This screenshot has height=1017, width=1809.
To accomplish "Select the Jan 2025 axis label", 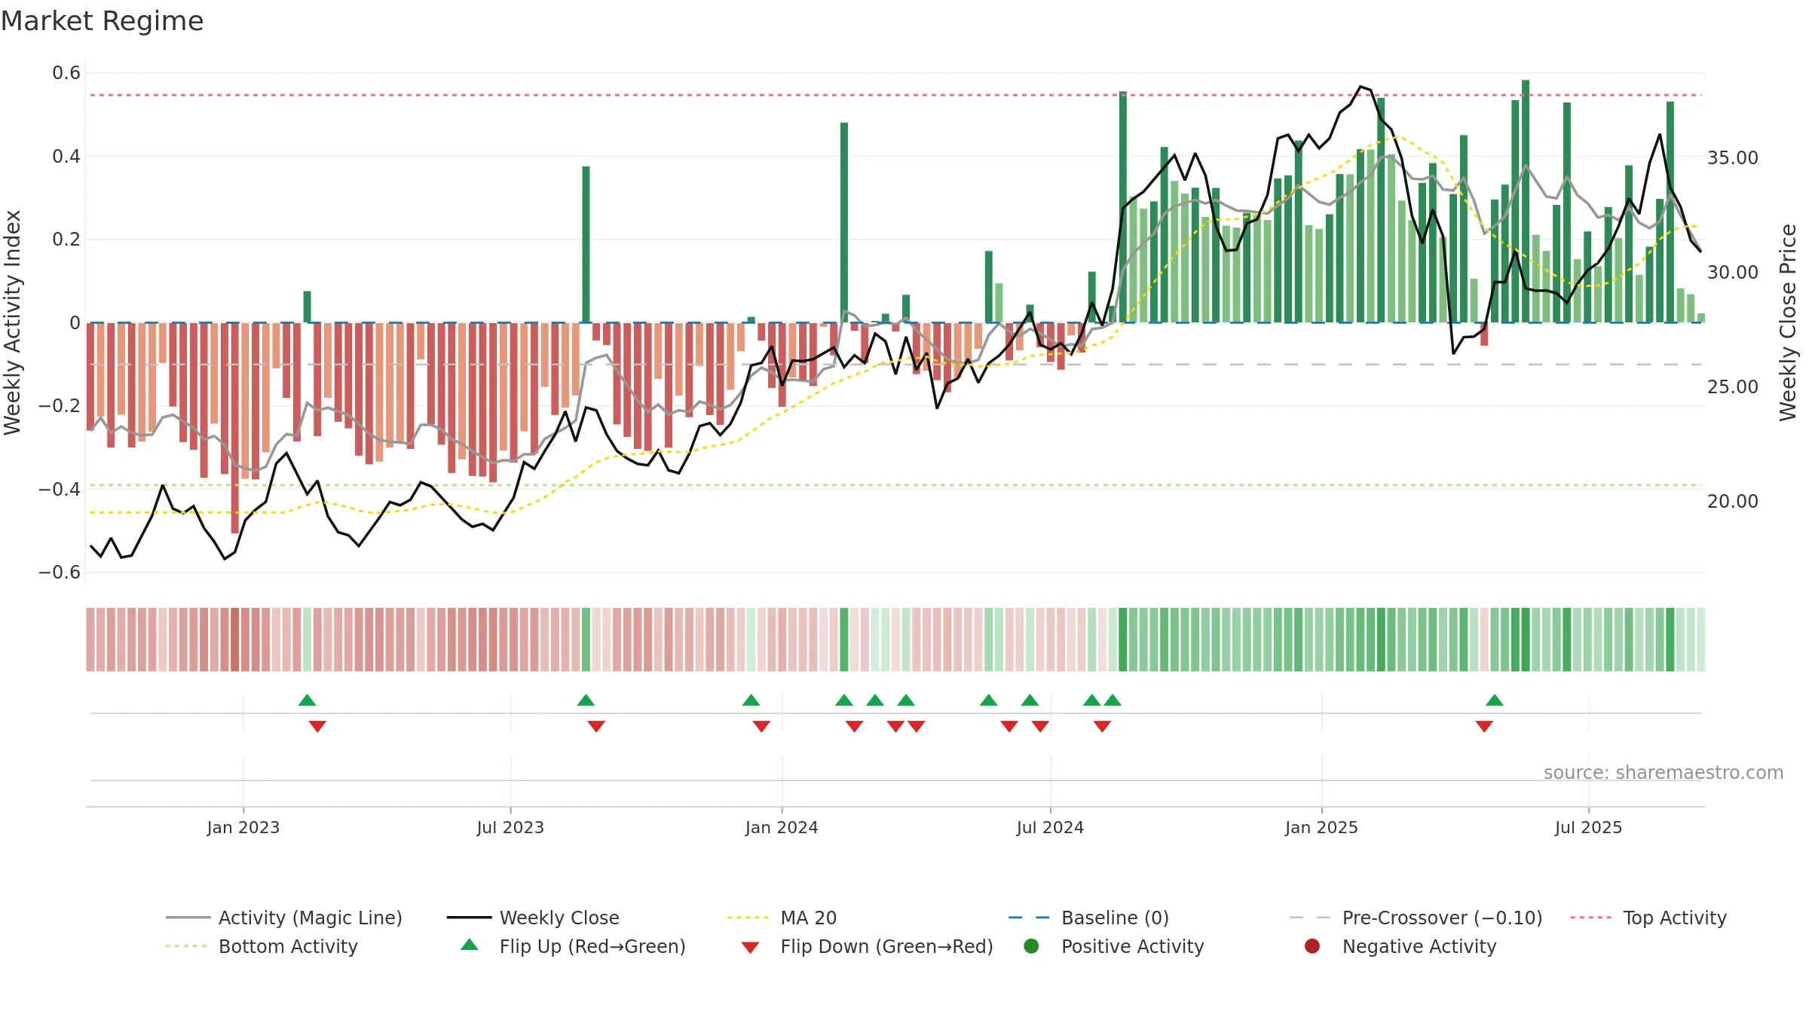I will (x=1321, y=827).
